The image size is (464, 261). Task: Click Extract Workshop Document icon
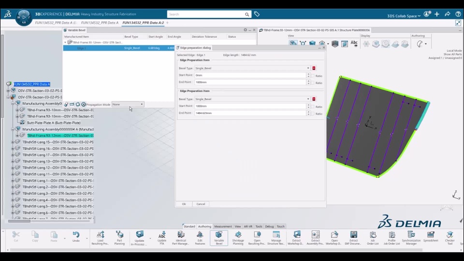pos(296,238)
